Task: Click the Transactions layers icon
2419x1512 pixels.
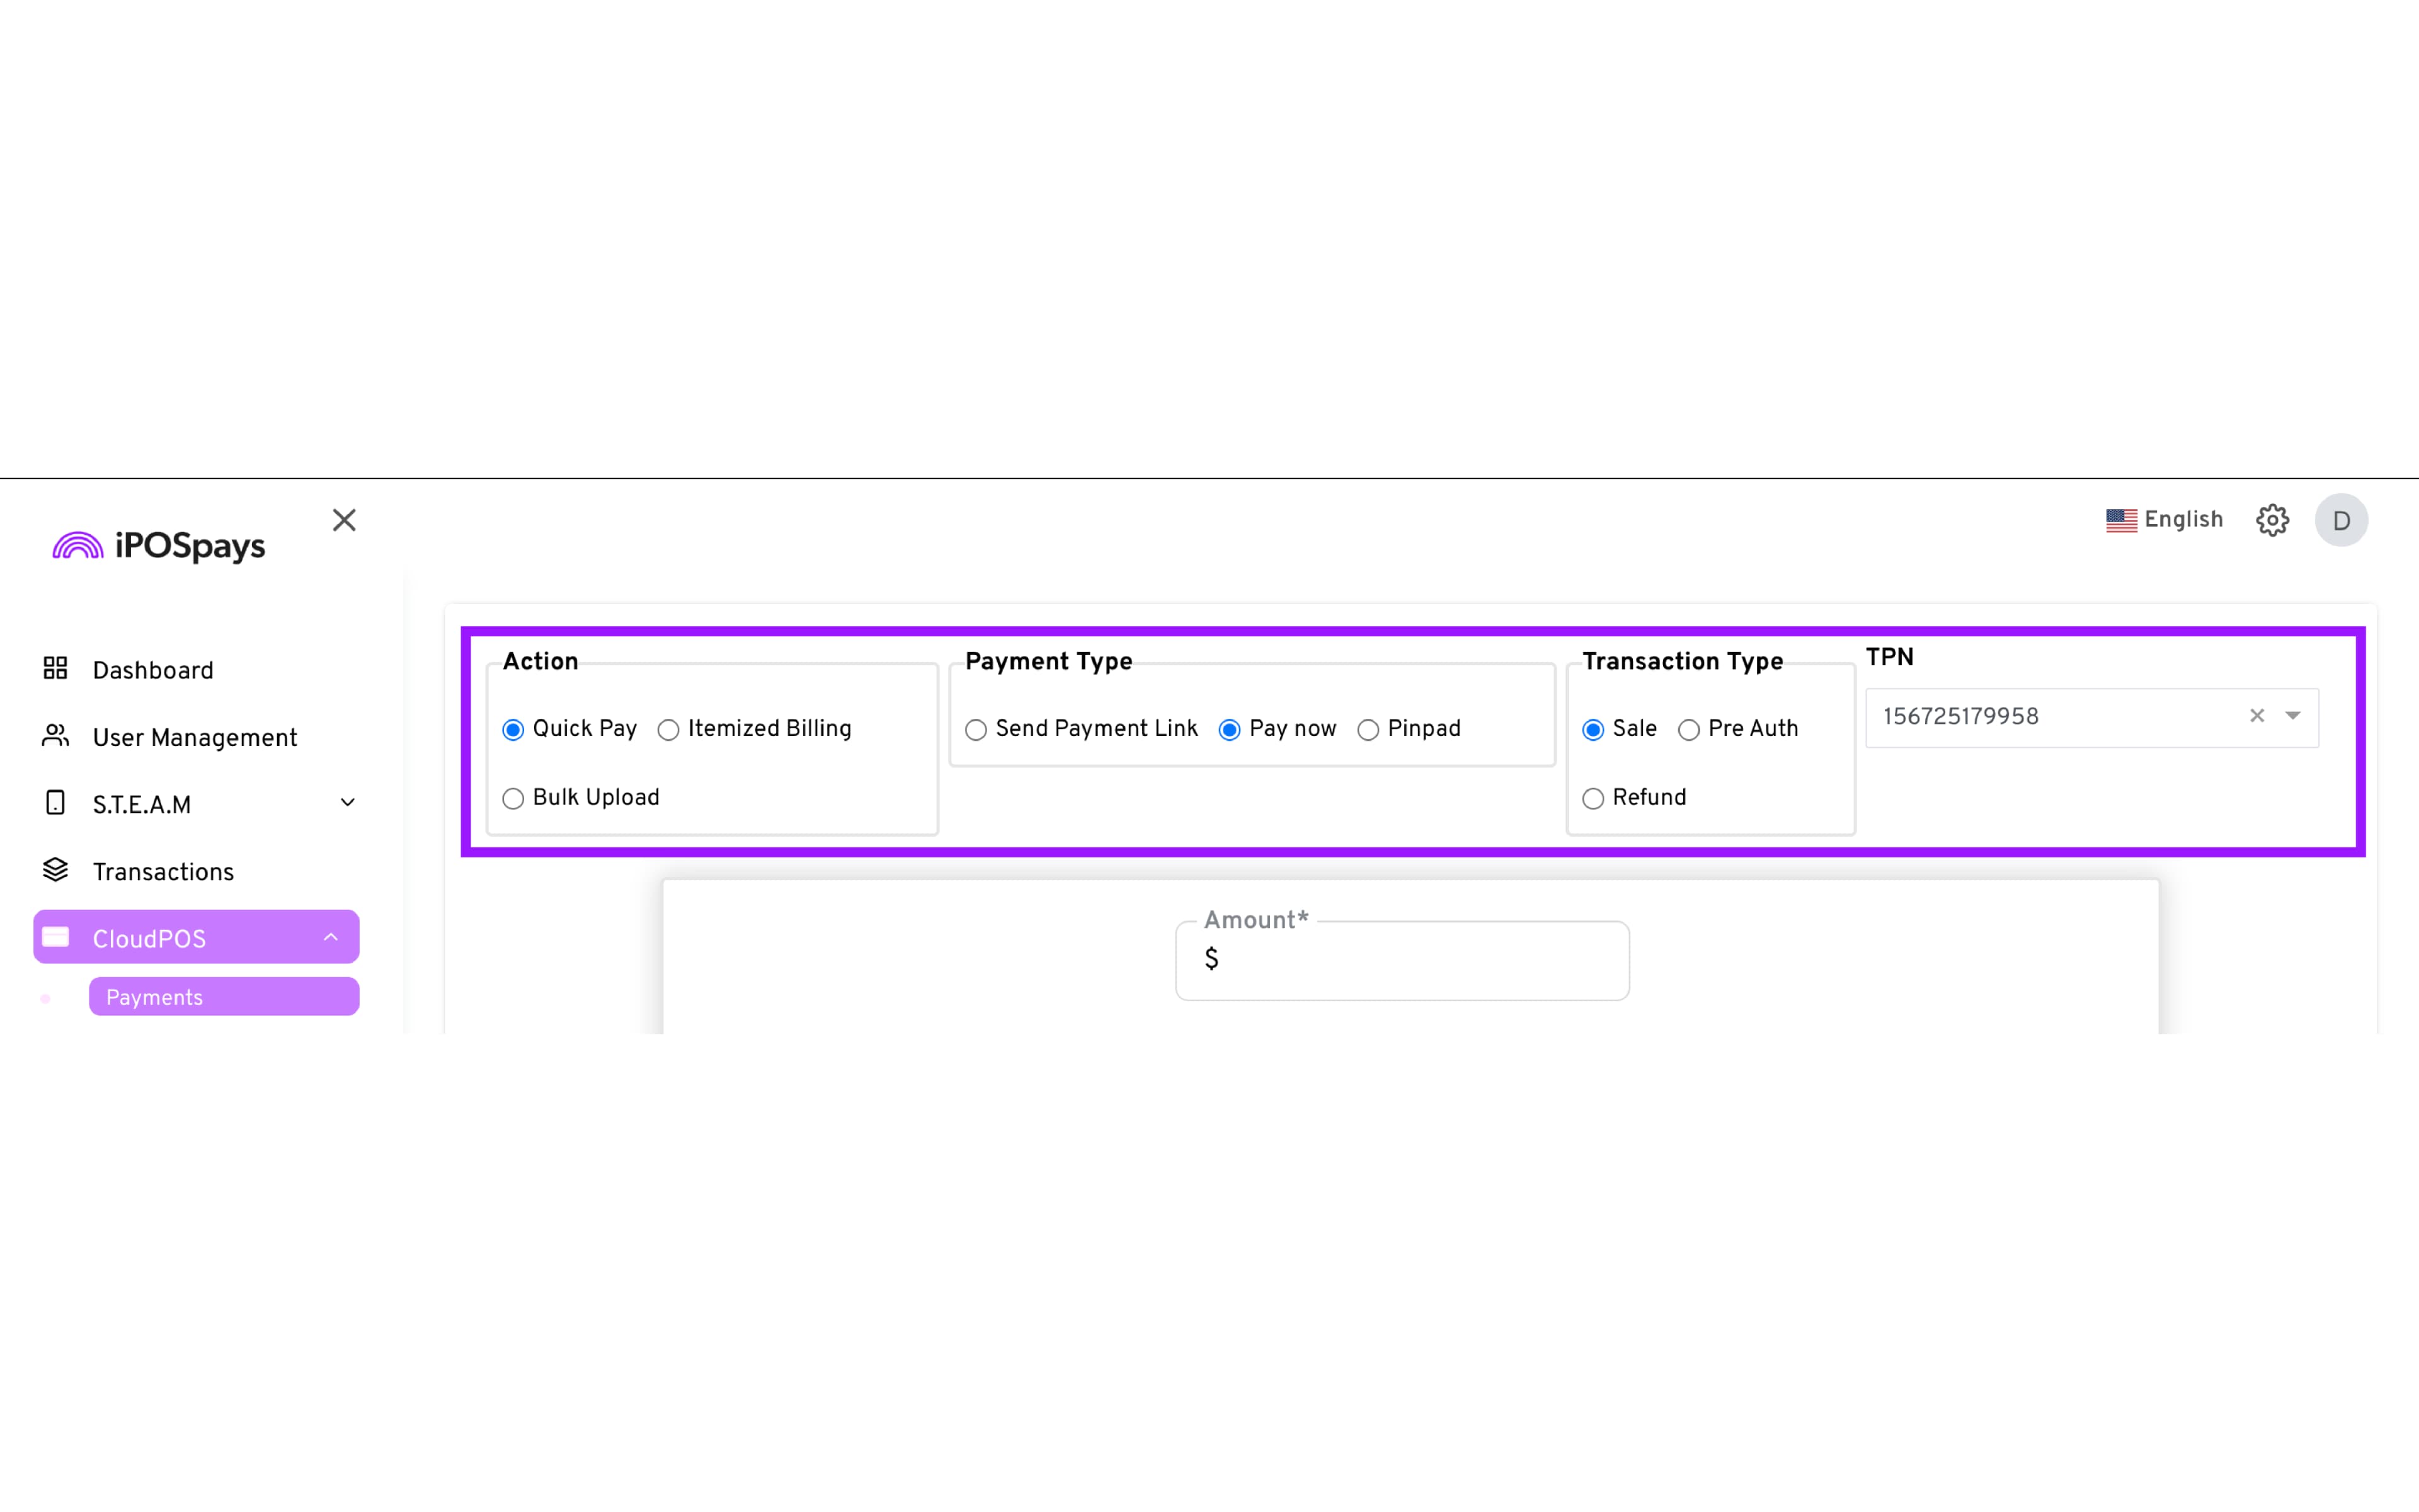Action: point(55,871)
